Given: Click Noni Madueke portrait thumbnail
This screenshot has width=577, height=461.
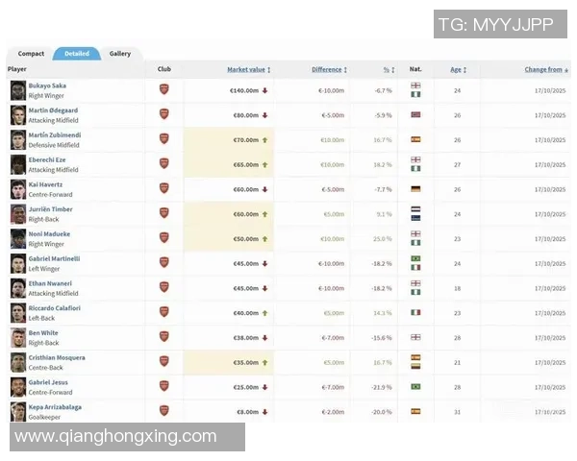Looking at the screenshot, I should (x=18, y=238).
